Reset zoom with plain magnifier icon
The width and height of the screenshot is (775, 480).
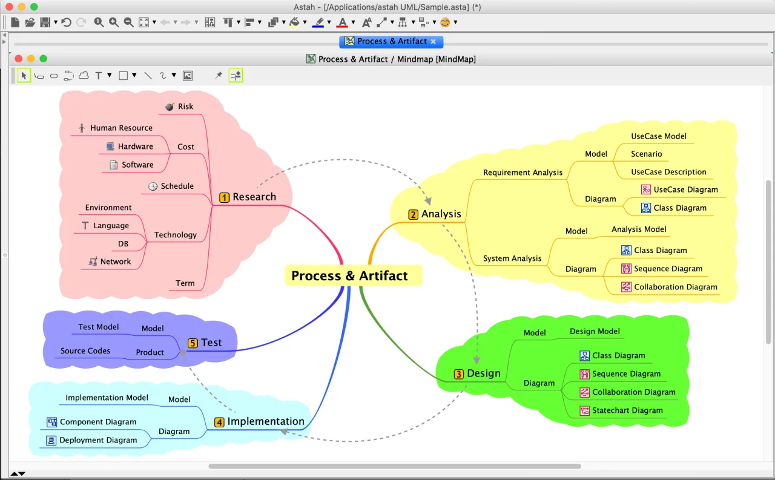pyautogui.click(x=99, y=22)
